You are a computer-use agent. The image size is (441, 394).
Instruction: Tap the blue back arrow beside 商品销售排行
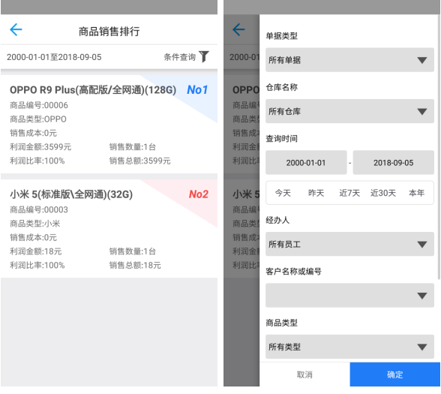click(16, 29)
